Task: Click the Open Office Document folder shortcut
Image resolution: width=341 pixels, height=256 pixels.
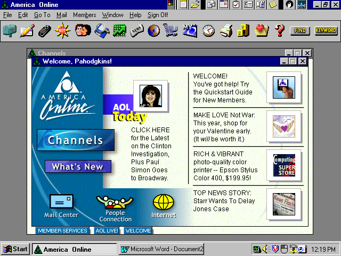Action: tap(195, 4)
